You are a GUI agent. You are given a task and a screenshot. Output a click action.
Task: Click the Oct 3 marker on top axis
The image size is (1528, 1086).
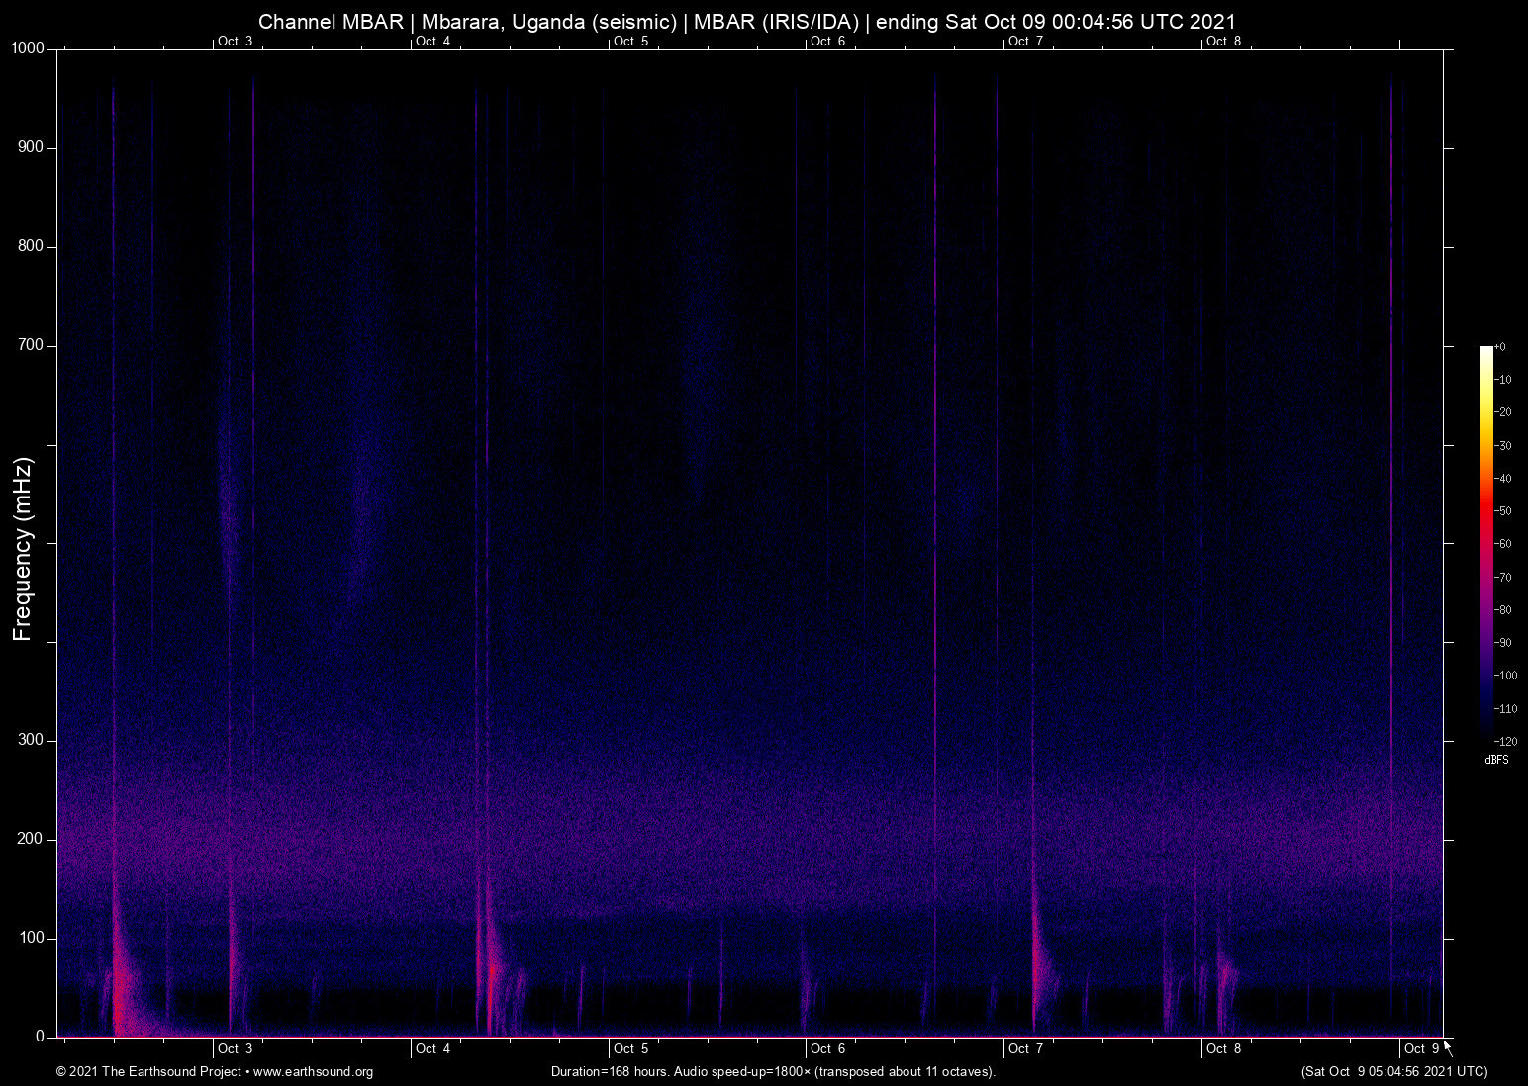[235, 42]
